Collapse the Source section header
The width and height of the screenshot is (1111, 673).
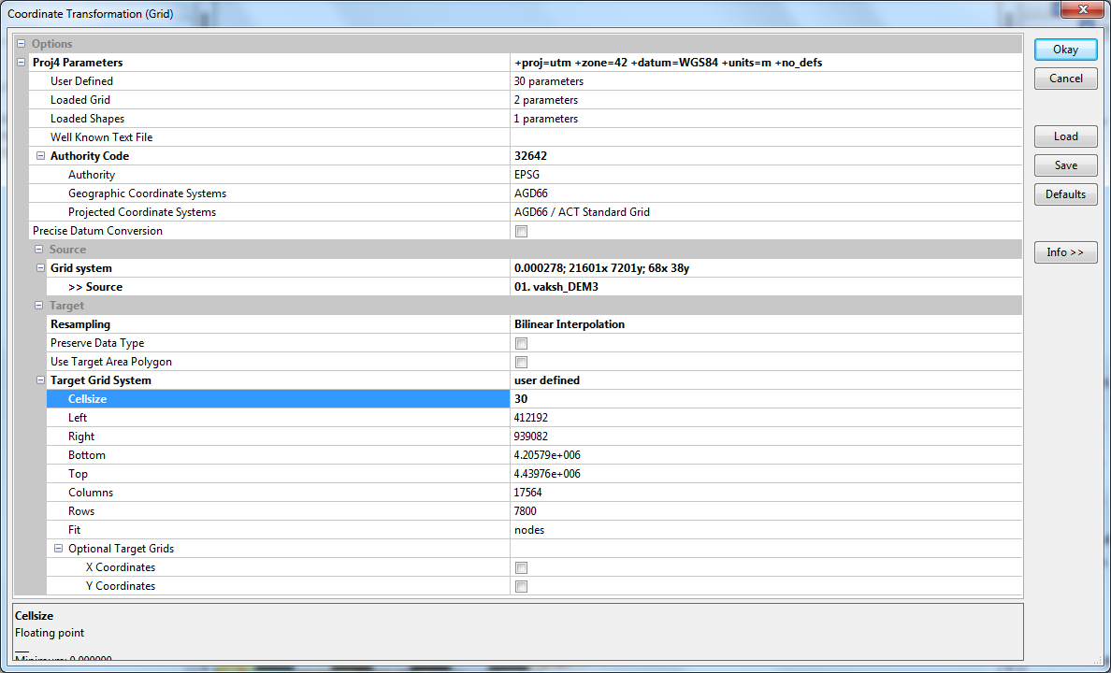[x=39, y=250]
